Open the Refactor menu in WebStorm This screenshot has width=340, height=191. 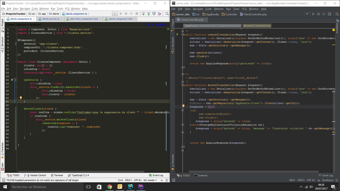(x=44, y=9)
